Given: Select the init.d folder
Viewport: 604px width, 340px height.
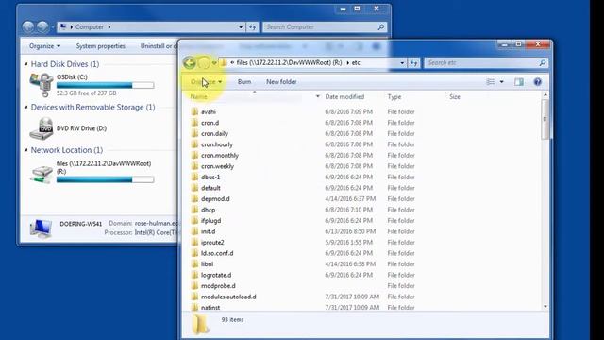Looking at the screenshot, I should [208, 231].
